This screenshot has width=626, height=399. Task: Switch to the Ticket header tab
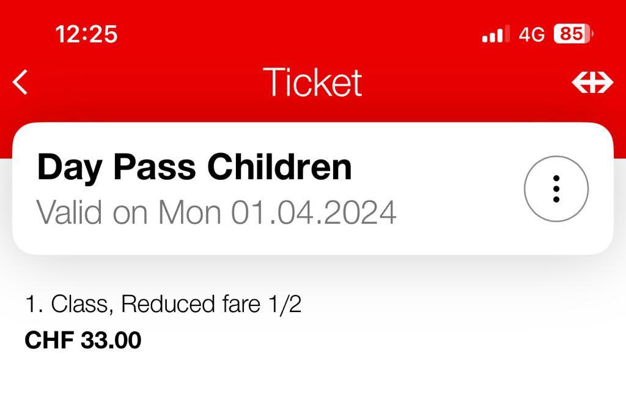click(312, 81)
